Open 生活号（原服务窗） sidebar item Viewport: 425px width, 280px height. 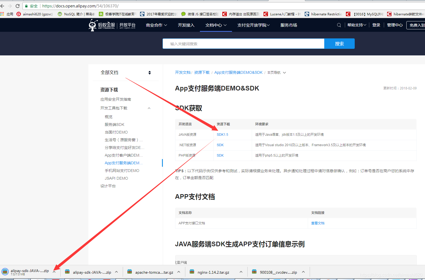[124, 140]
